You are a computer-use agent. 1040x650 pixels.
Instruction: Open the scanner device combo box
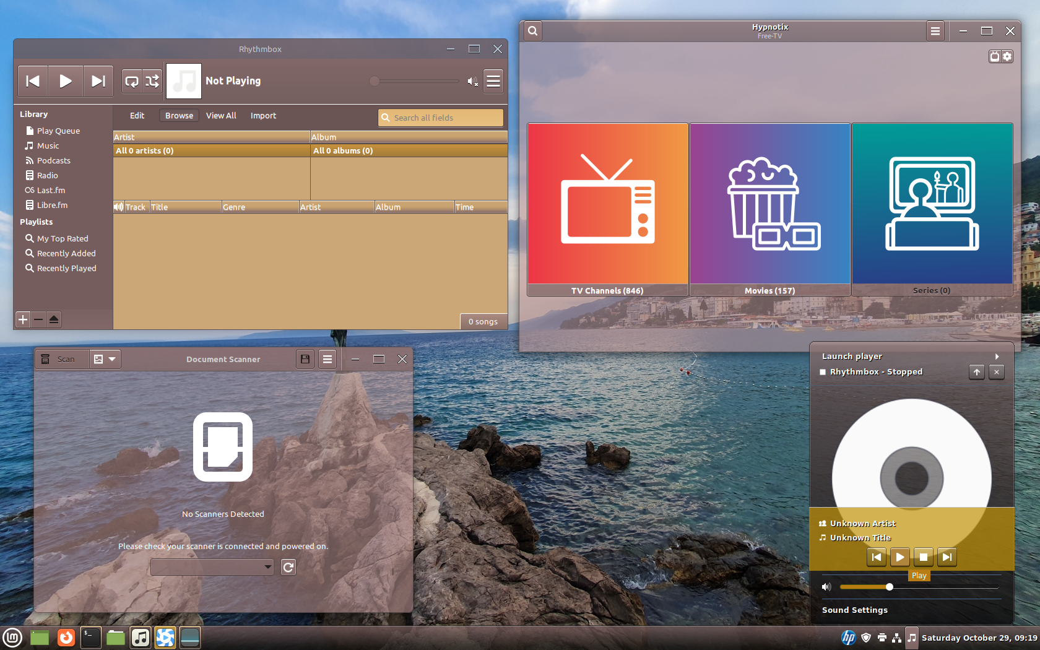pos(212,567)
